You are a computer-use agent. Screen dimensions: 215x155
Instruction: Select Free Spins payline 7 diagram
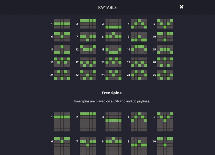pos(88,146)
